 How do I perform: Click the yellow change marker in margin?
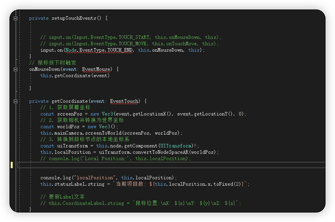12,165
